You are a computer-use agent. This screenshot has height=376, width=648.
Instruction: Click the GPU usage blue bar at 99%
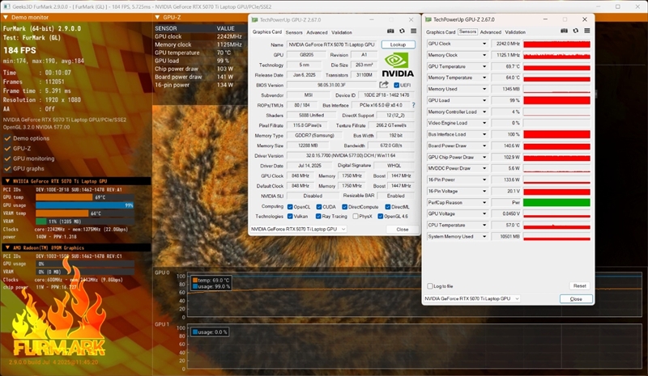point(85,205)
